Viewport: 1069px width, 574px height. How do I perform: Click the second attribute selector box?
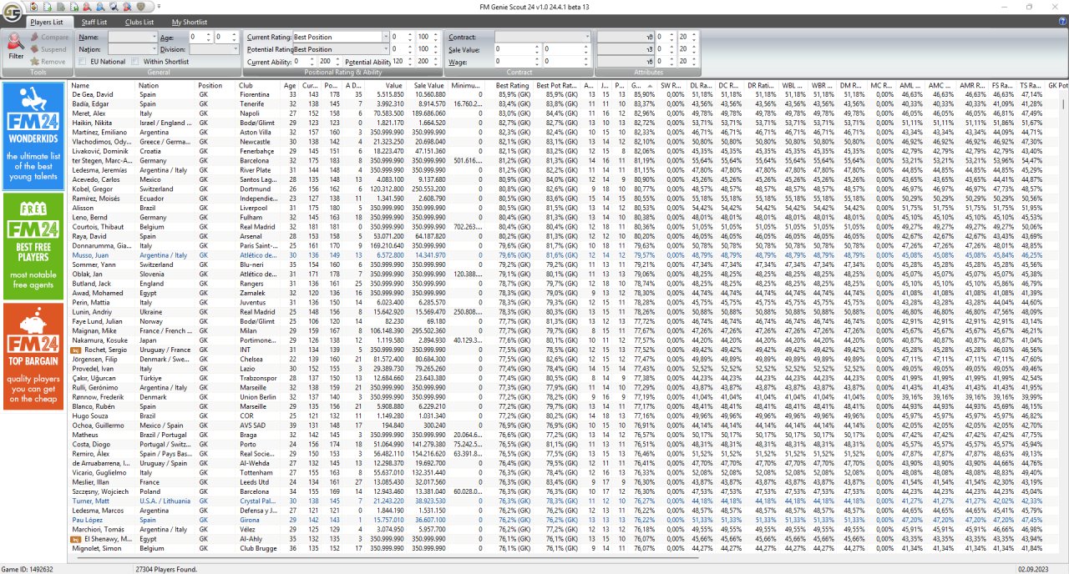626,49
